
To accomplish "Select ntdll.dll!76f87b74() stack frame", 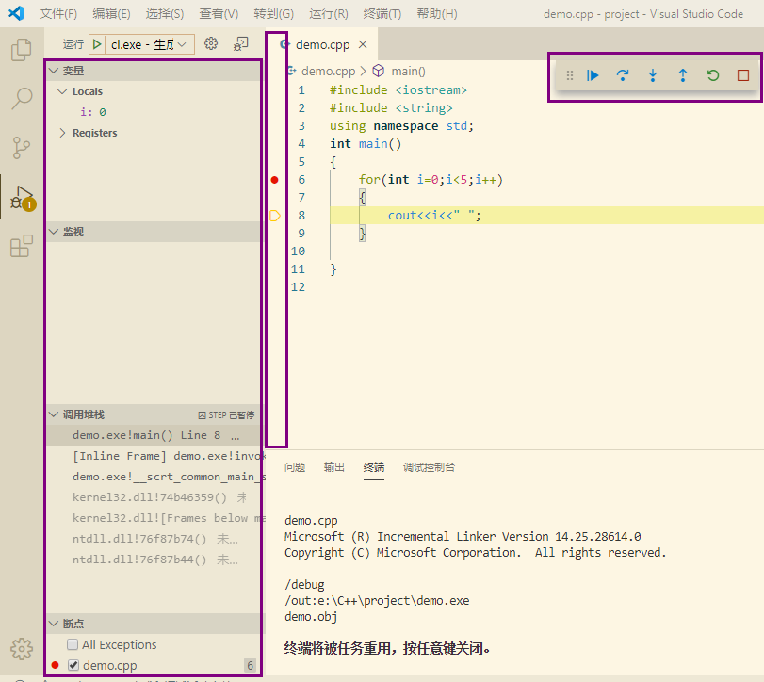I will coord(154,539).
